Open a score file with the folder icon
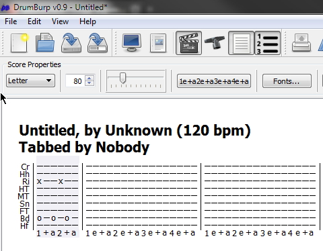 click(45, 43)
